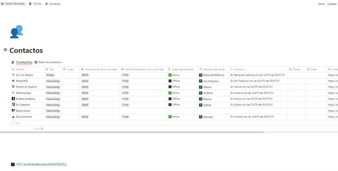Screen dimensions: 338x171
Task: Click the Active checkmark in Do it in Notion row
Action: point(170,75)
